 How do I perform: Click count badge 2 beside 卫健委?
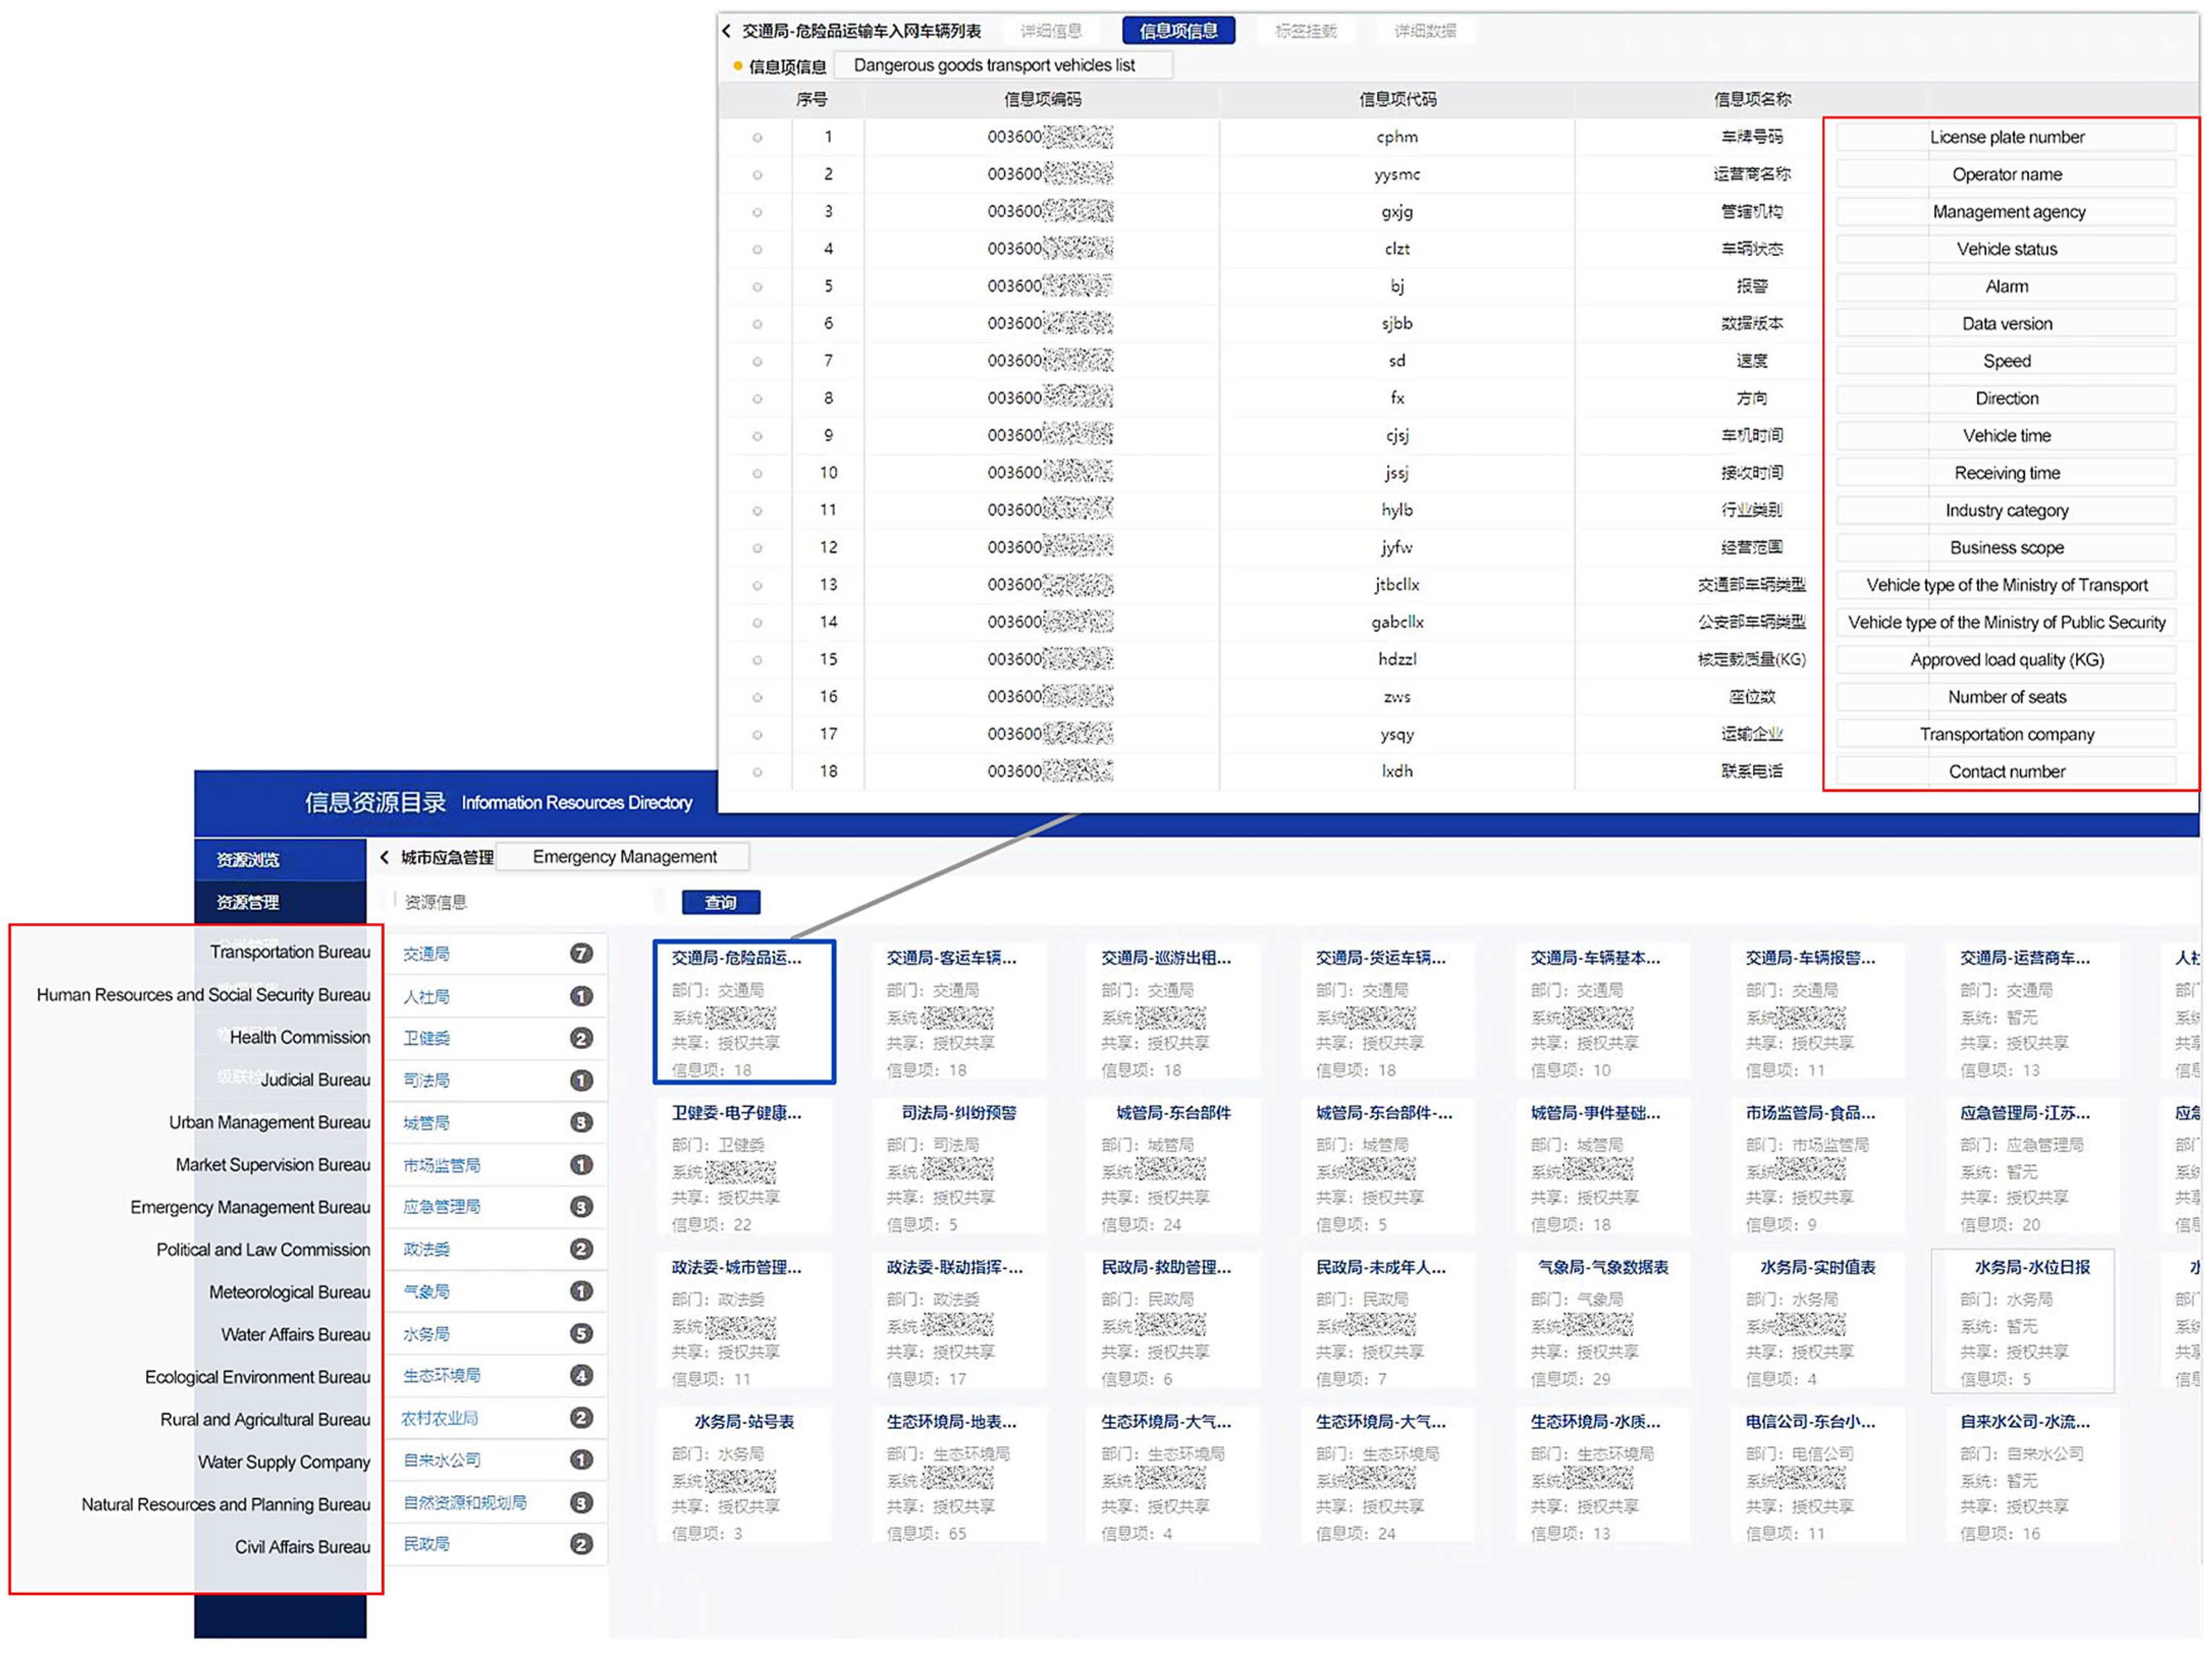[x=581, y=1038]
